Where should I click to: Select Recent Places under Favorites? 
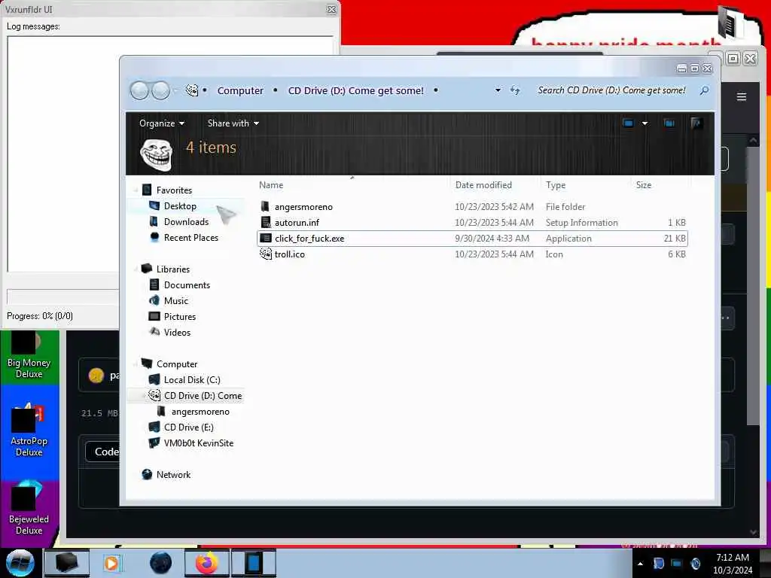coord(190,237)
